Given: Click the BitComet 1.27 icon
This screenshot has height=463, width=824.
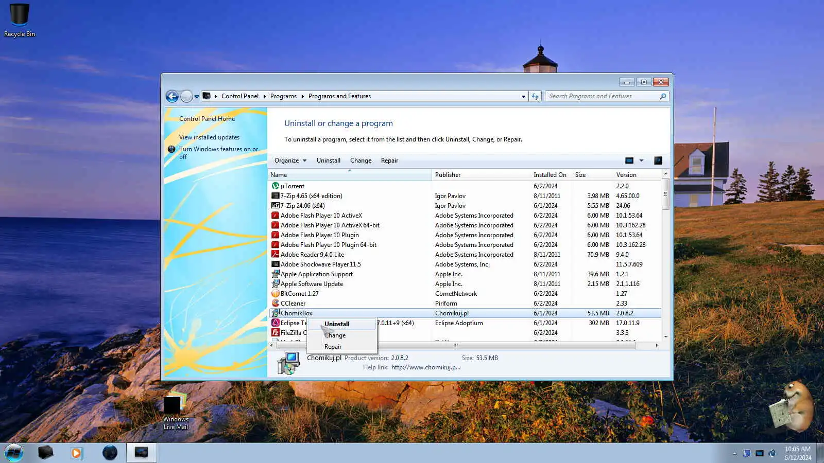Looking at the screenshot, I should pos(276,294).
